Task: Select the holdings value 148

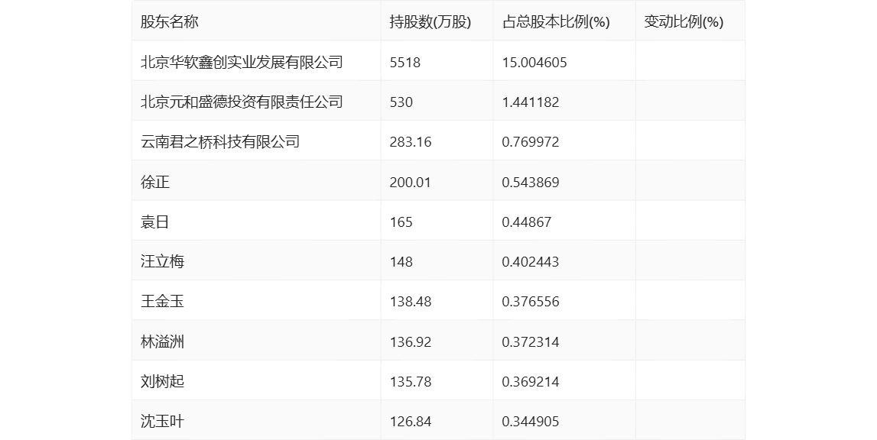Action: click(x=401, y=262)
